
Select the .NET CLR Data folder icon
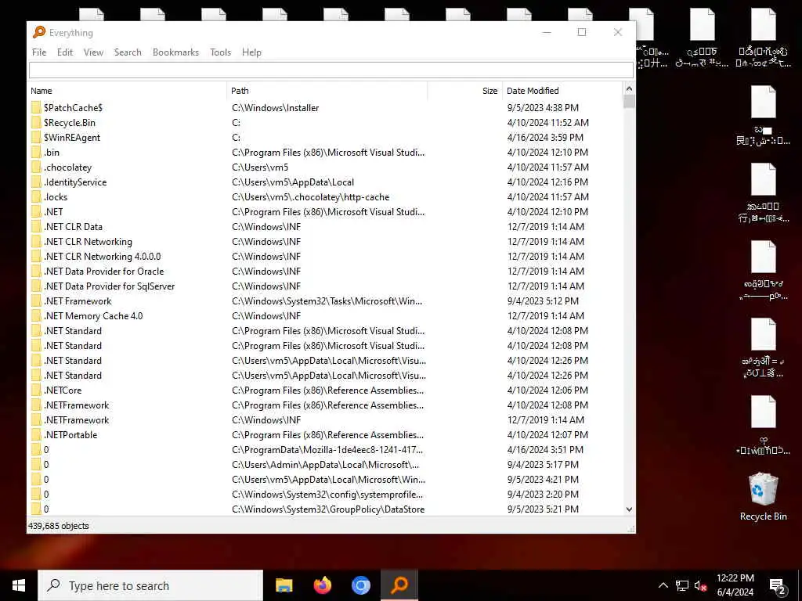(36, 226)
